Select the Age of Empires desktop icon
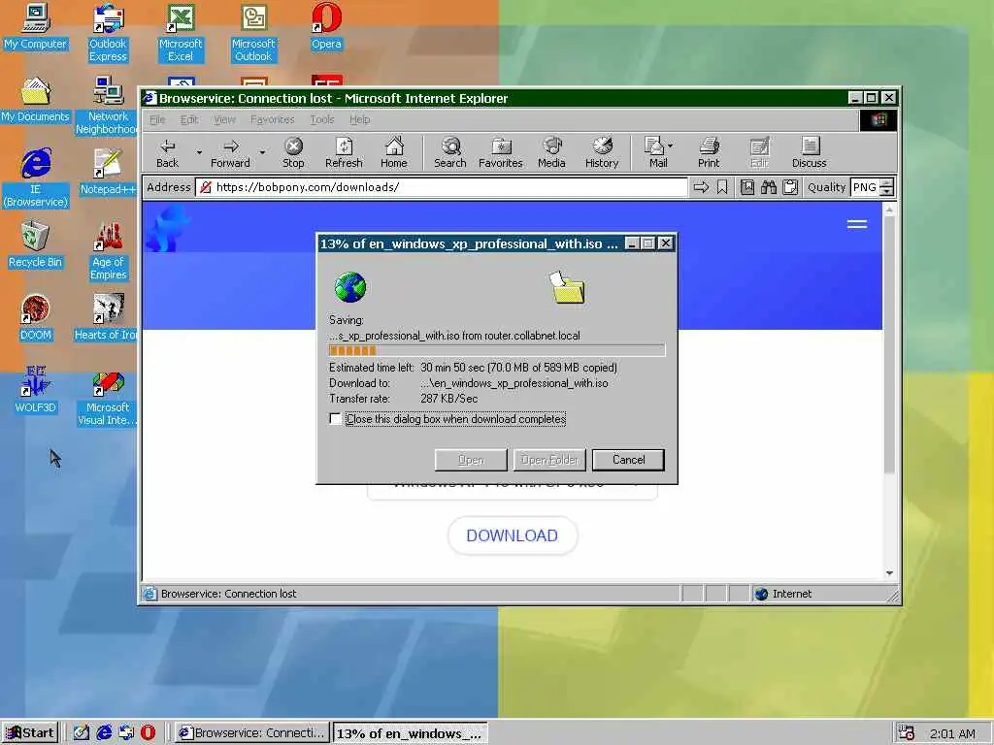Viewport: 994px width, 745px height. point(108,251)
